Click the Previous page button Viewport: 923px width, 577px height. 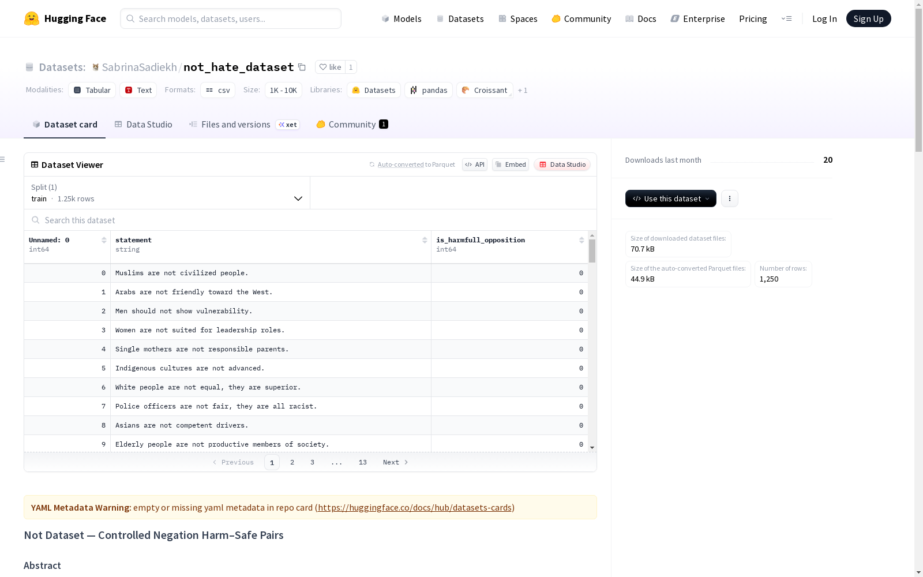click(233, 462)
